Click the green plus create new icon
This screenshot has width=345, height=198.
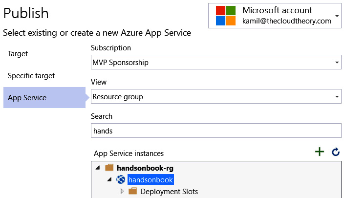tap(319, 152)
